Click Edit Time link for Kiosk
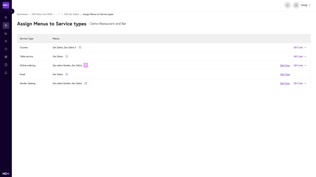The width and height of the screenshot is (316, 177). (x=285, y=74)
